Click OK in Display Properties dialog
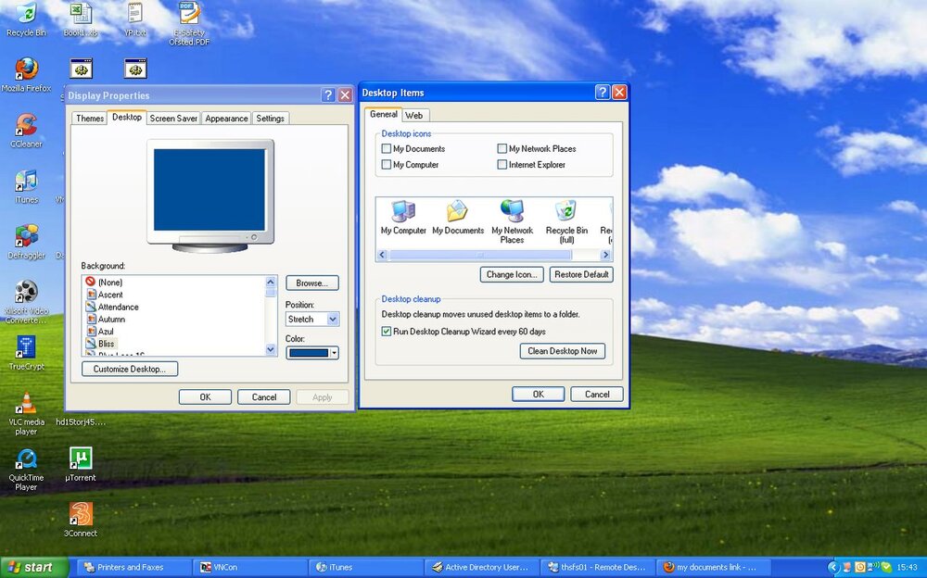The height and width of the screenshot is (578, 927). pyautogui.click(x=205, y=397)
